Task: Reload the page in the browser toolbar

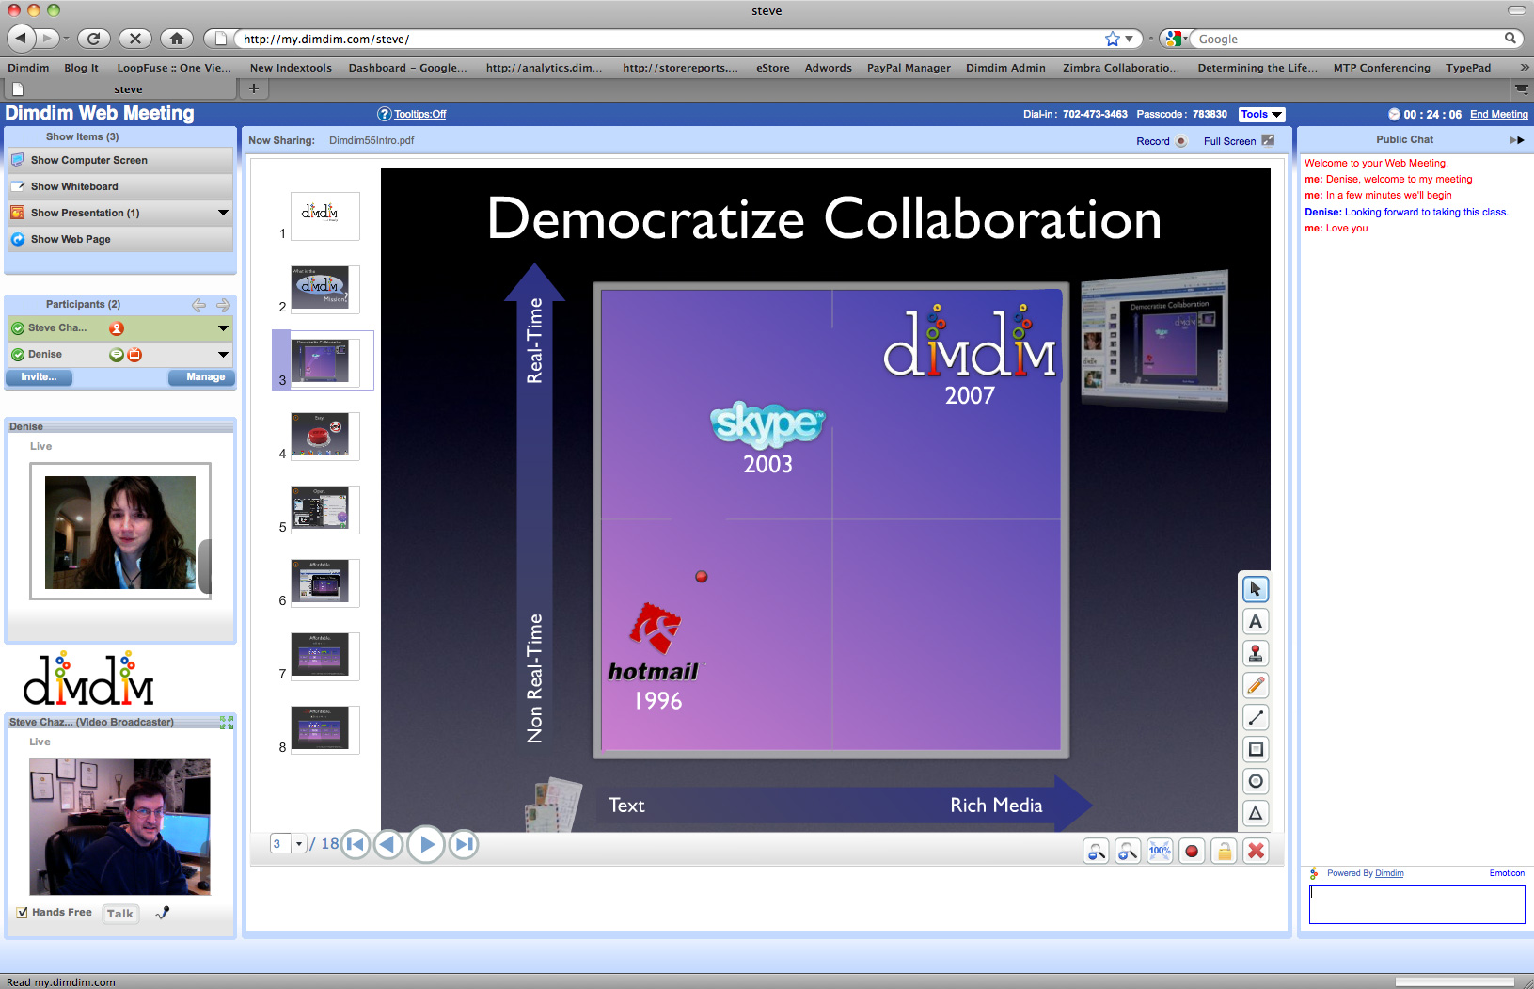Action: 93,39
